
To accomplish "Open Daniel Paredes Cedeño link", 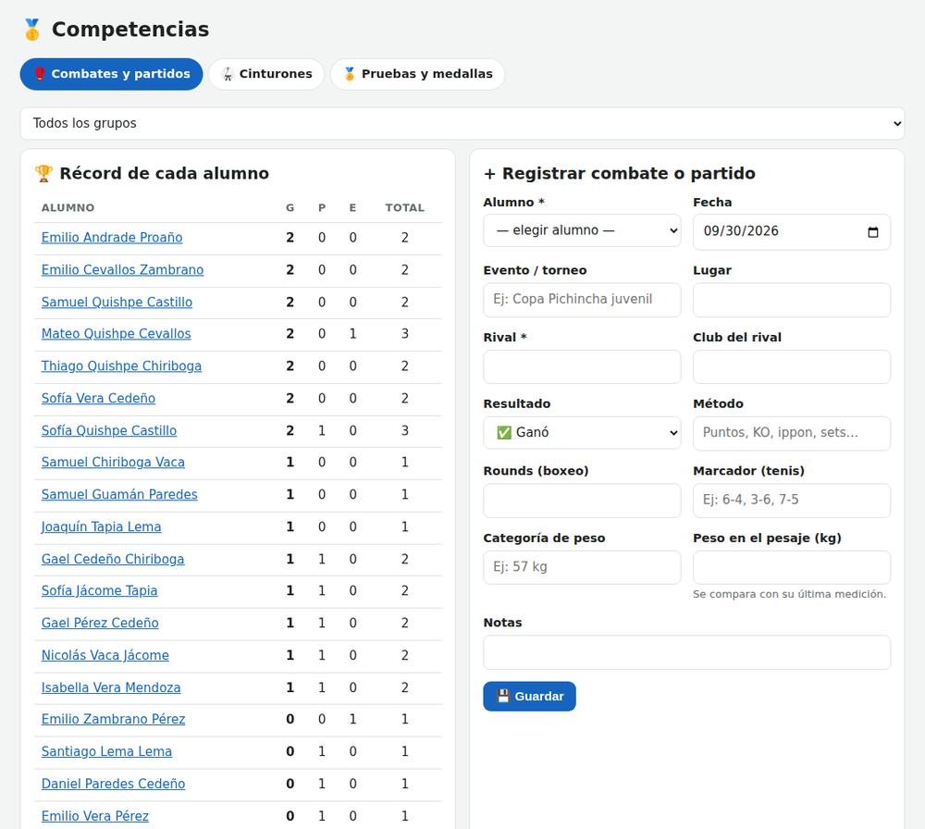I will tap(113, 784).
